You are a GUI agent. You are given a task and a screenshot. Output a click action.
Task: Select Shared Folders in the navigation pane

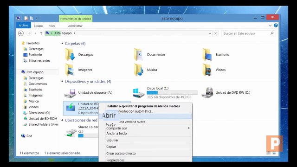click(43, 125)
